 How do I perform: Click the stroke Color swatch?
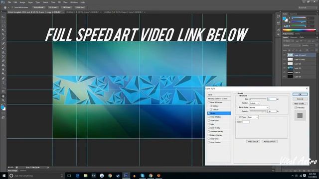click(246, 122)
